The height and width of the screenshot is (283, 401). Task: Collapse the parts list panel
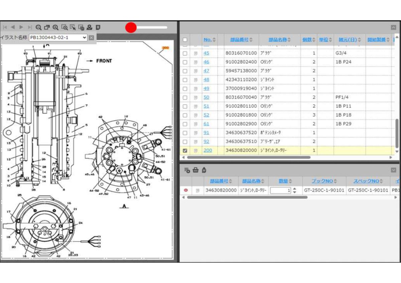point(394,27)
